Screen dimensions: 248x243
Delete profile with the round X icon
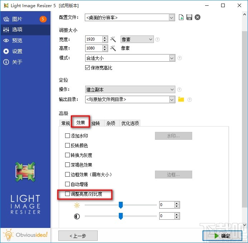tap(198, 17)
